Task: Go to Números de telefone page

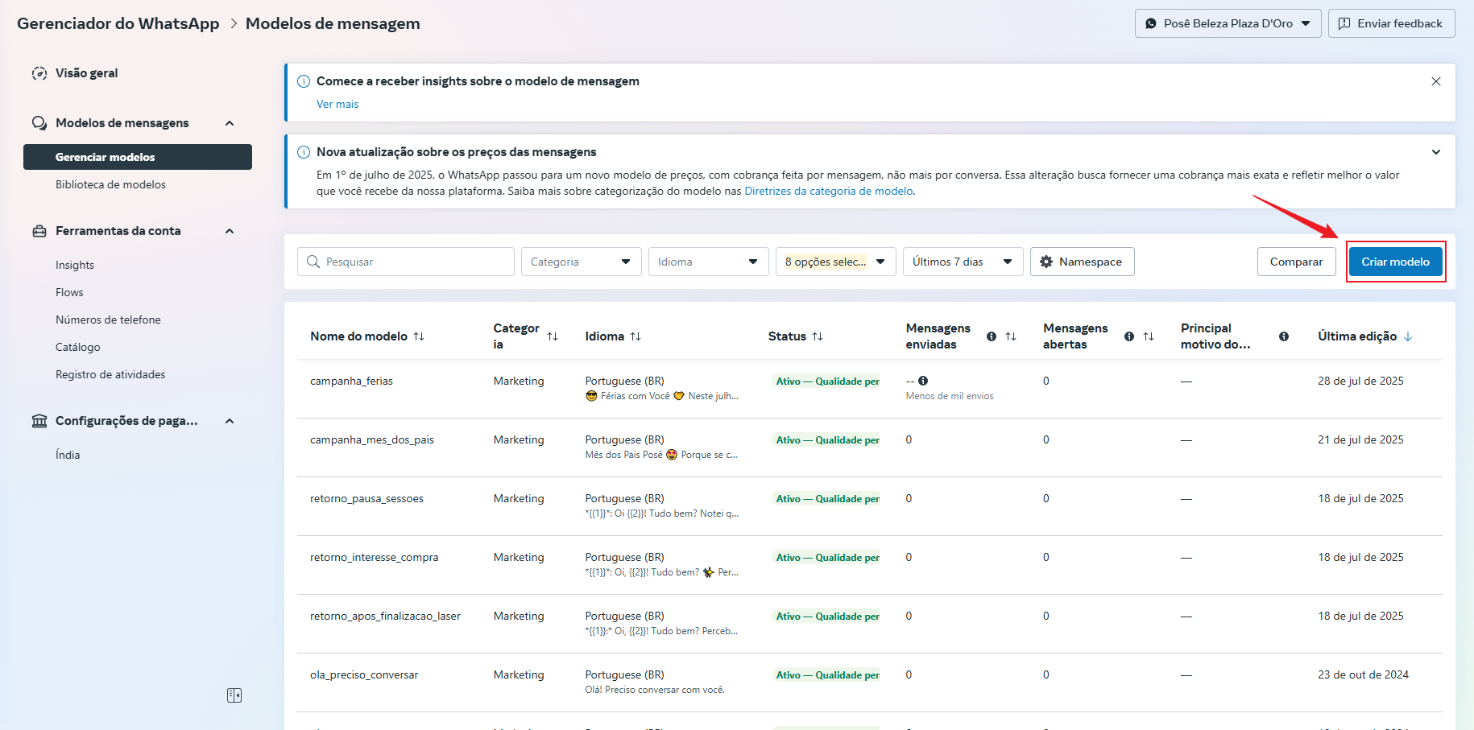Action: (108, 320)
